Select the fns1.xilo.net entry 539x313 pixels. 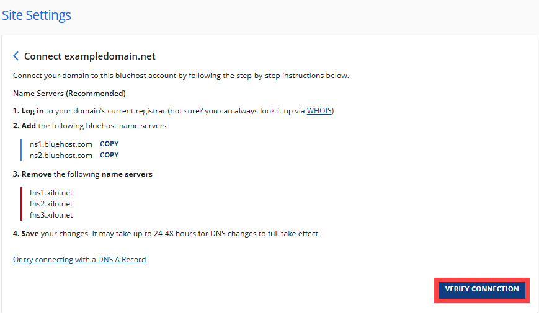click(x=51, y=193)
